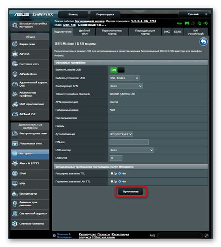
Task: Select Нет for Подменить значение LAN TTL
Action: click(120, 182)
